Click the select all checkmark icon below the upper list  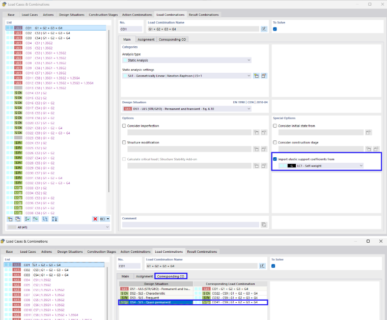click(27, 219)
